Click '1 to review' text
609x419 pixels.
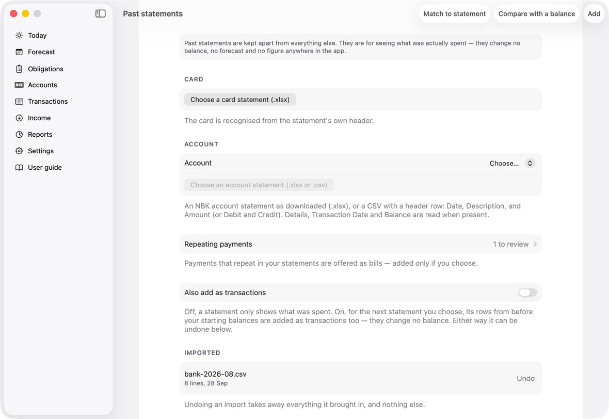point(510,244)
